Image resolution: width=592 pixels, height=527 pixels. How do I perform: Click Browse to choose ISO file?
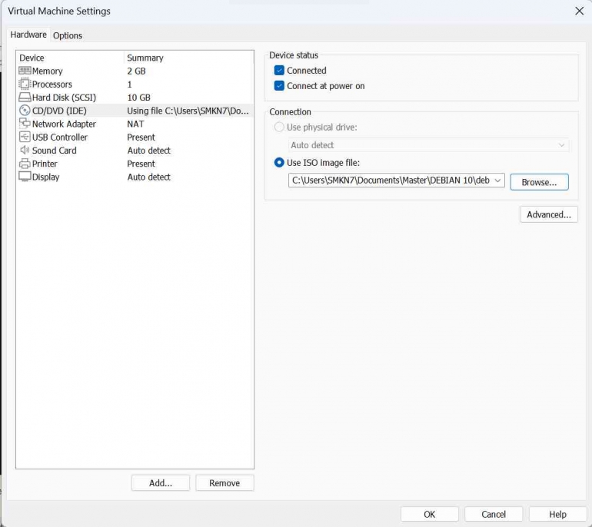tap(539, 182)
